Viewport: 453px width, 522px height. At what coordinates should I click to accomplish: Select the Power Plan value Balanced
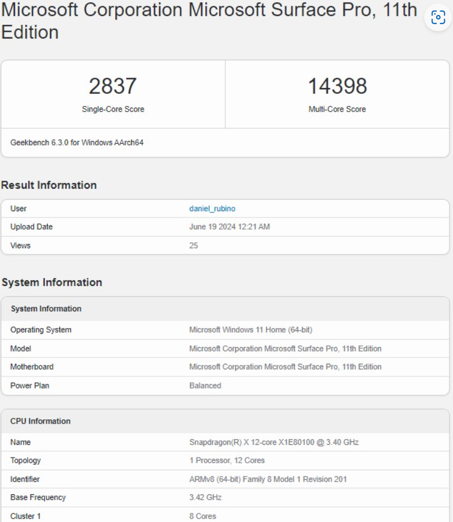[x=205, y=386]
